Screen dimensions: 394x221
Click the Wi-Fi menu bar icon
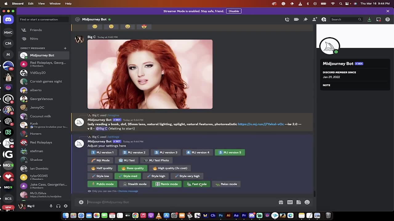click(x=333, y=4)
